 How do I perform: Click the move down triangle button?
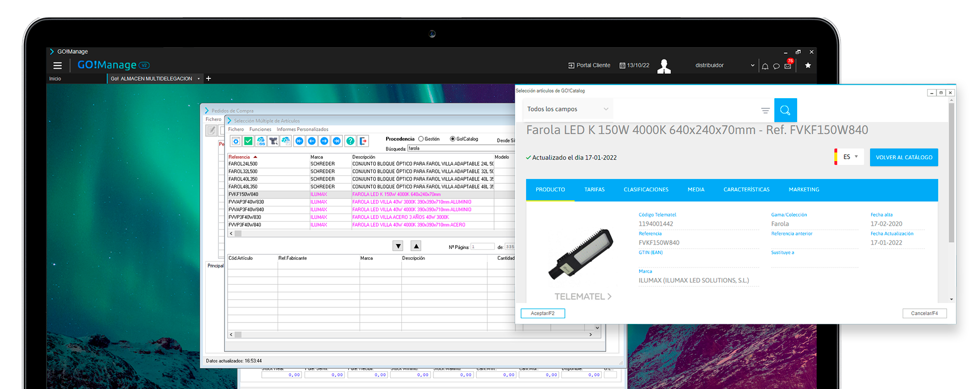point(398,246)
